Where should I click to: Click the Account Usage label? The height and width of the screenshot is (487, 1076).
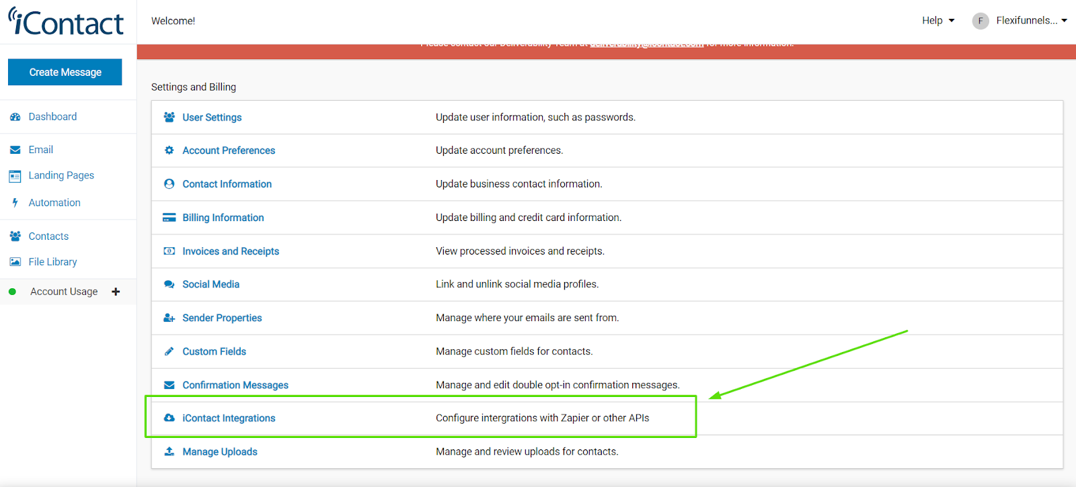(x=64, y=292)
